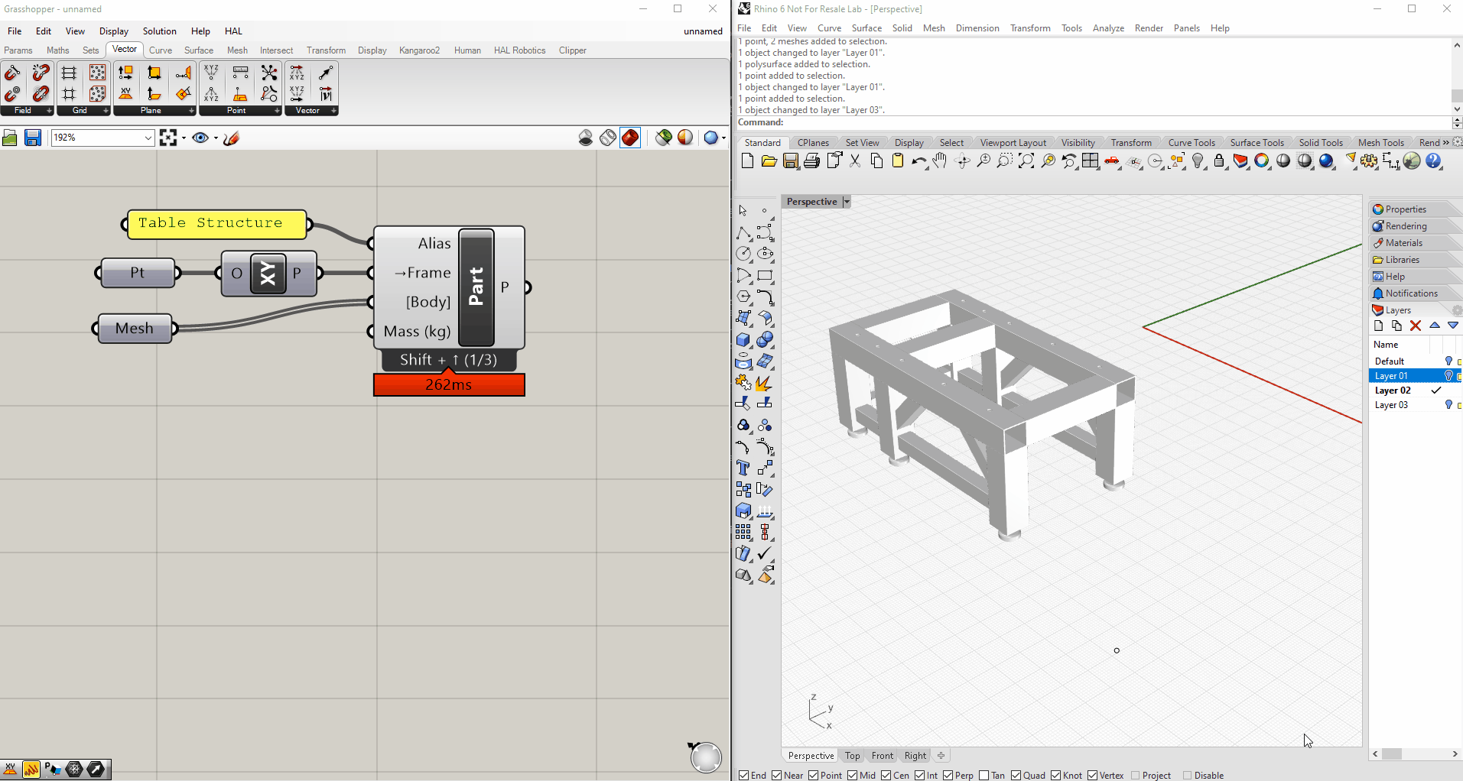Expand the Perspective viewport title dropdown
Screen dimensions: 1463x781
(847, 202)
